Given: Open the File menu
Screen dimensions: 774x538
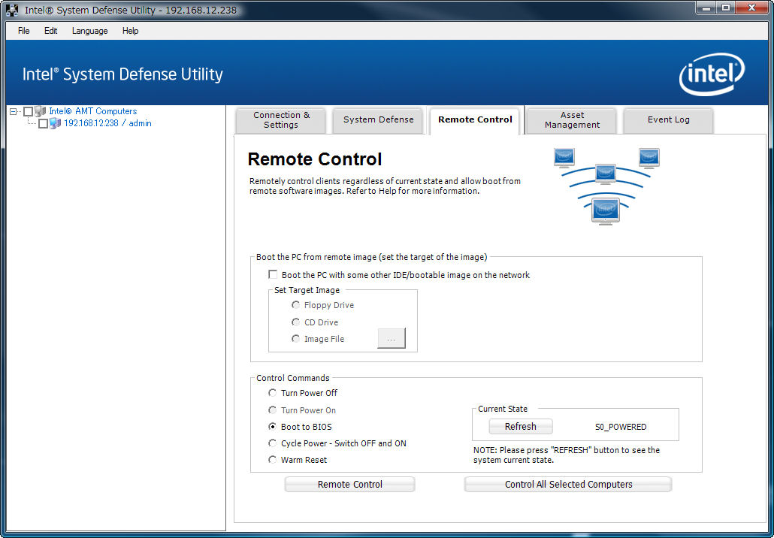Looking at the screenshot, I should click(x=24, y=31).
